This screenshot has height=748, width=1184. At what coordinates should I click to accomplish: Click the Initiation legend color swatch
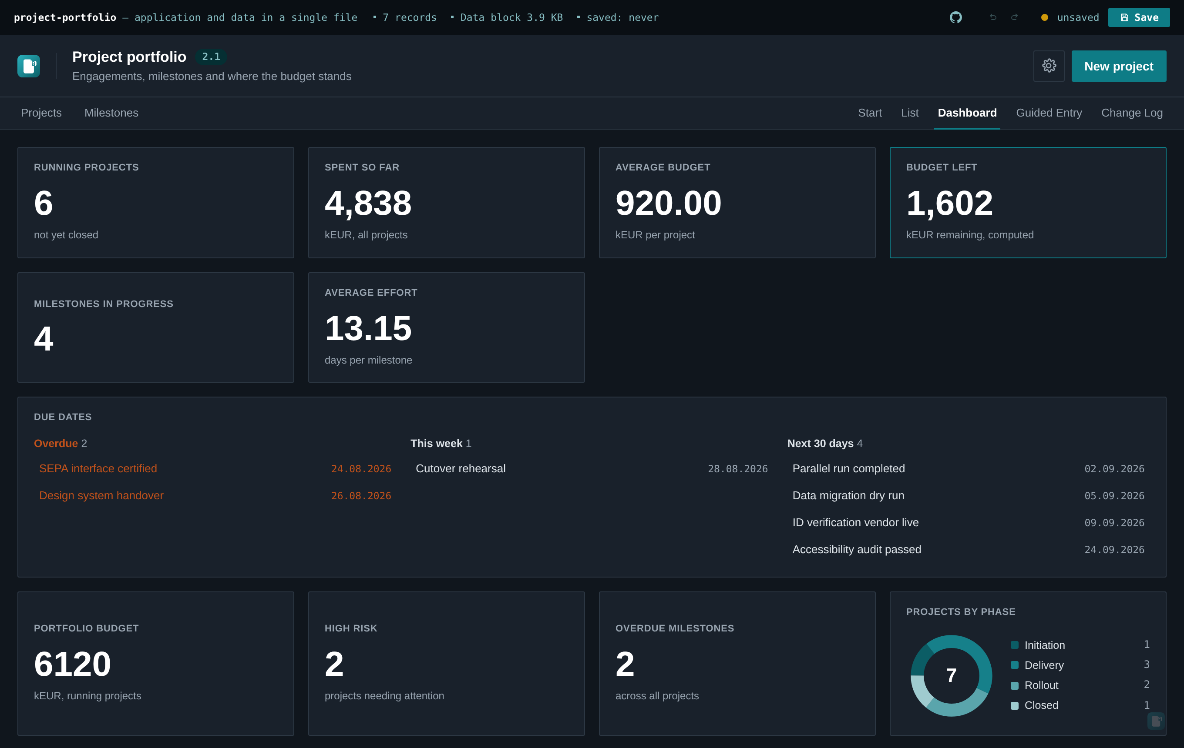click(1014, 645)
